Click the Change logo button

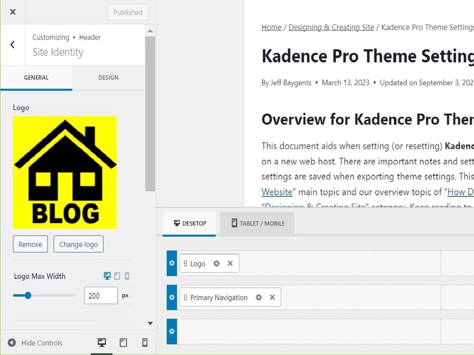point(78,244)
